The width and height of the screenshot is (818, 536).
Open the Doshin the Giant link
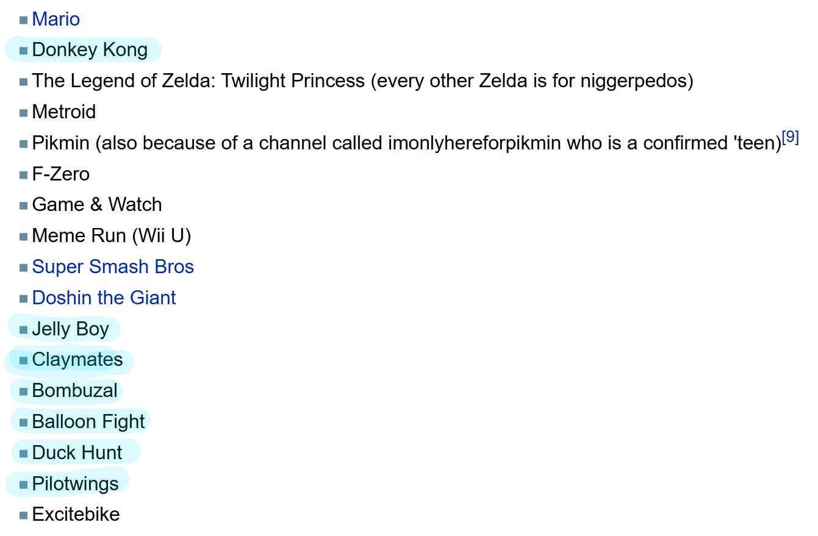point(104,298)
